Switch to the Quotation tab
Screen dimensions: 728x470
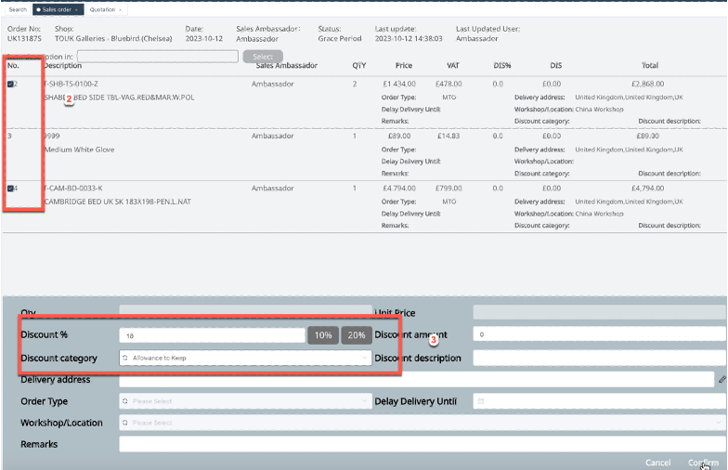tap(102, 9)
